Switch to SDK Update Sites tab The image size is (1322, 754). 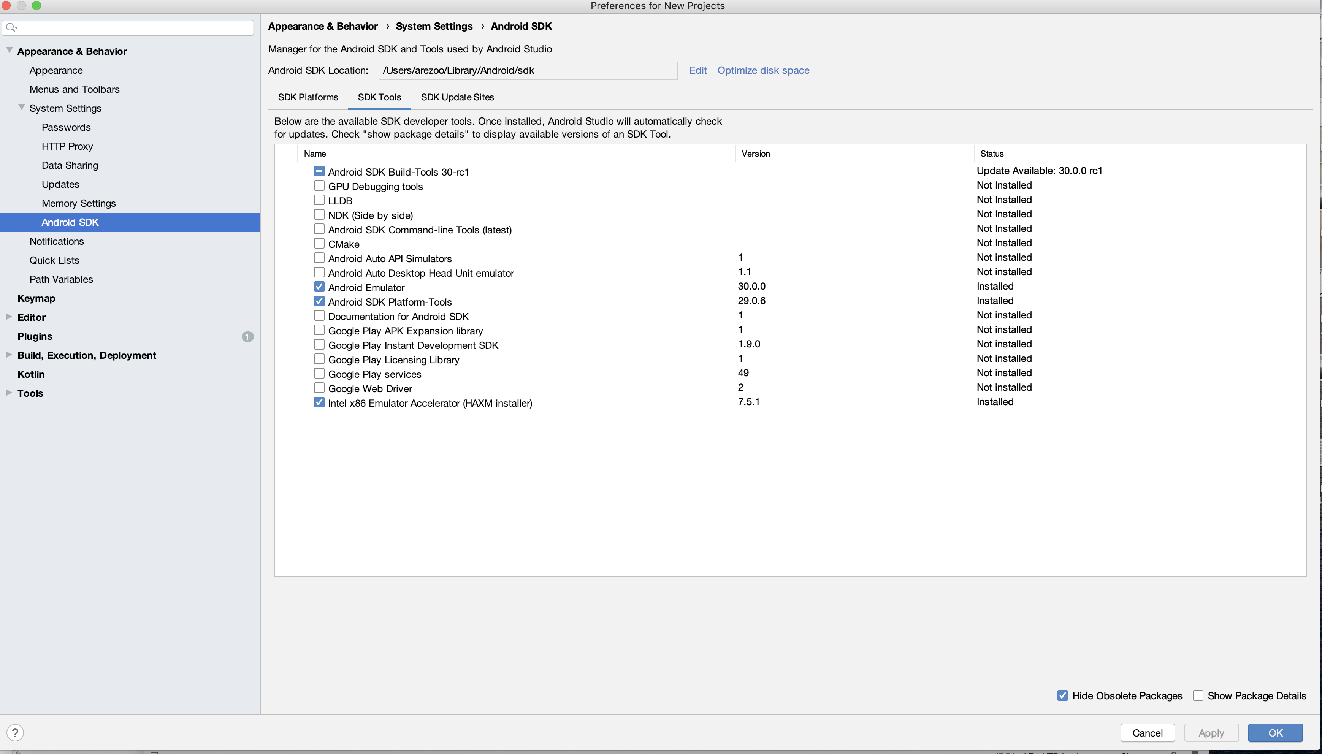click(x=457, y=97)
